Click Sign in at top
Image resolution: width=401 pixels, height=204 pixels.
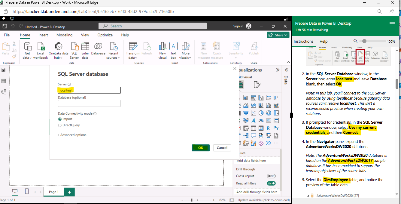tap(238, 26)
